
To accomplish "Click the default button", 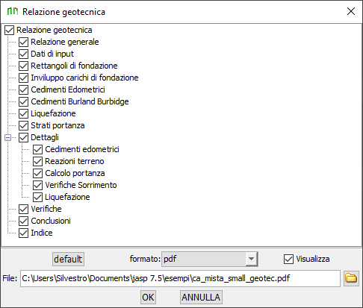I will click(68, 259).
